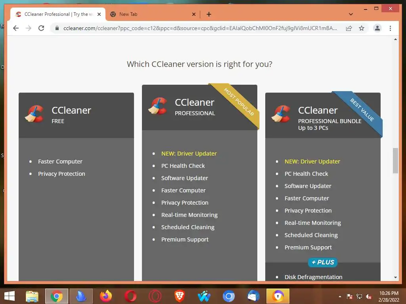Click Scheduled Cleaning in Professional column
Viewport: 406px width, 304px height.
[x=188, y=227]
